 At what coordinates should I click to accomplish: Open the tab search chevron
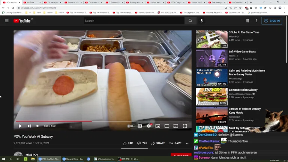[264, 2]
